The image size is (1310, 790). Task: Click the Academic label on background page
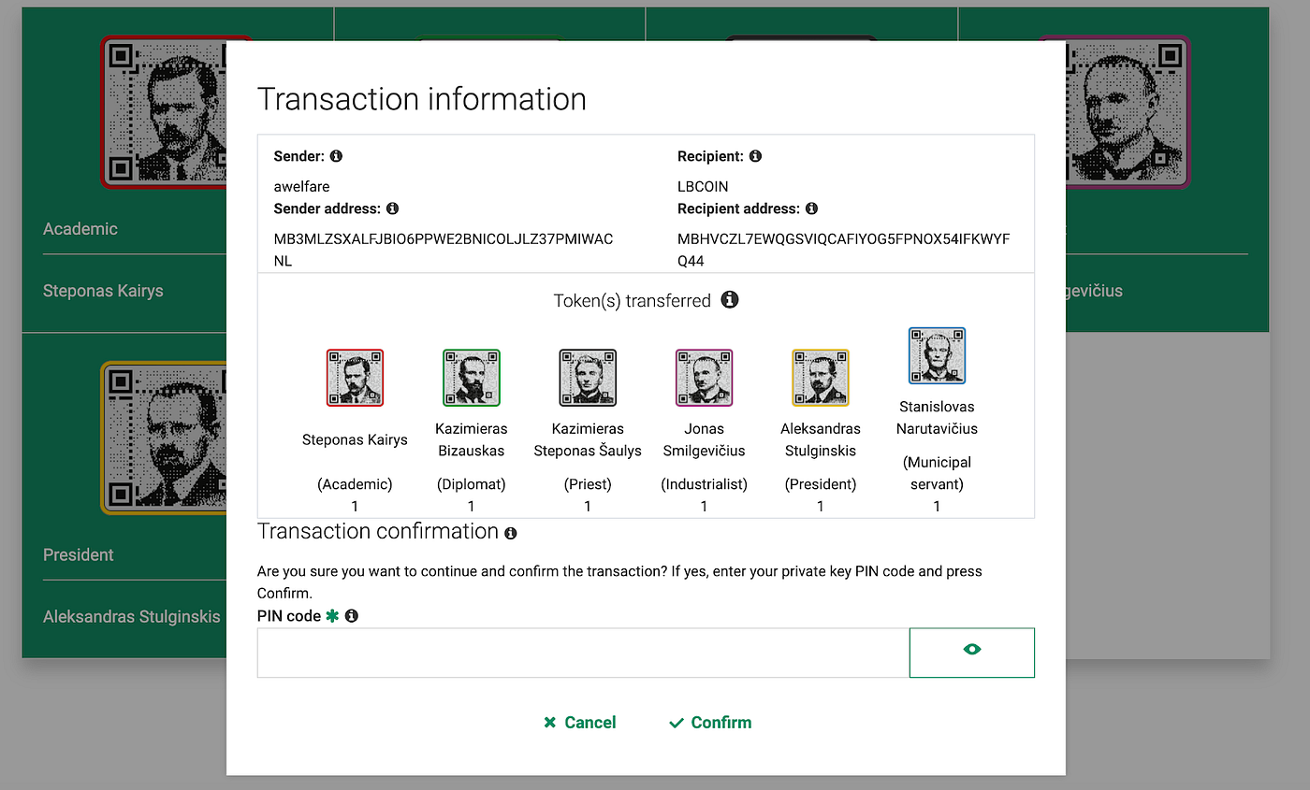[x=80, y=229]
